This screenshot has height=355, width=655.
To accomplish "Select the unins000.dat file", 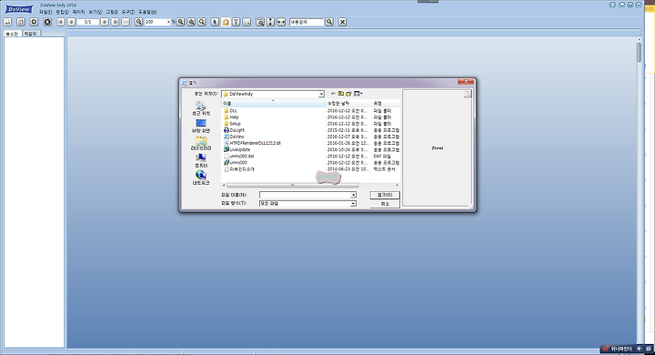I will pyautogui.click(x=239, y=156).
